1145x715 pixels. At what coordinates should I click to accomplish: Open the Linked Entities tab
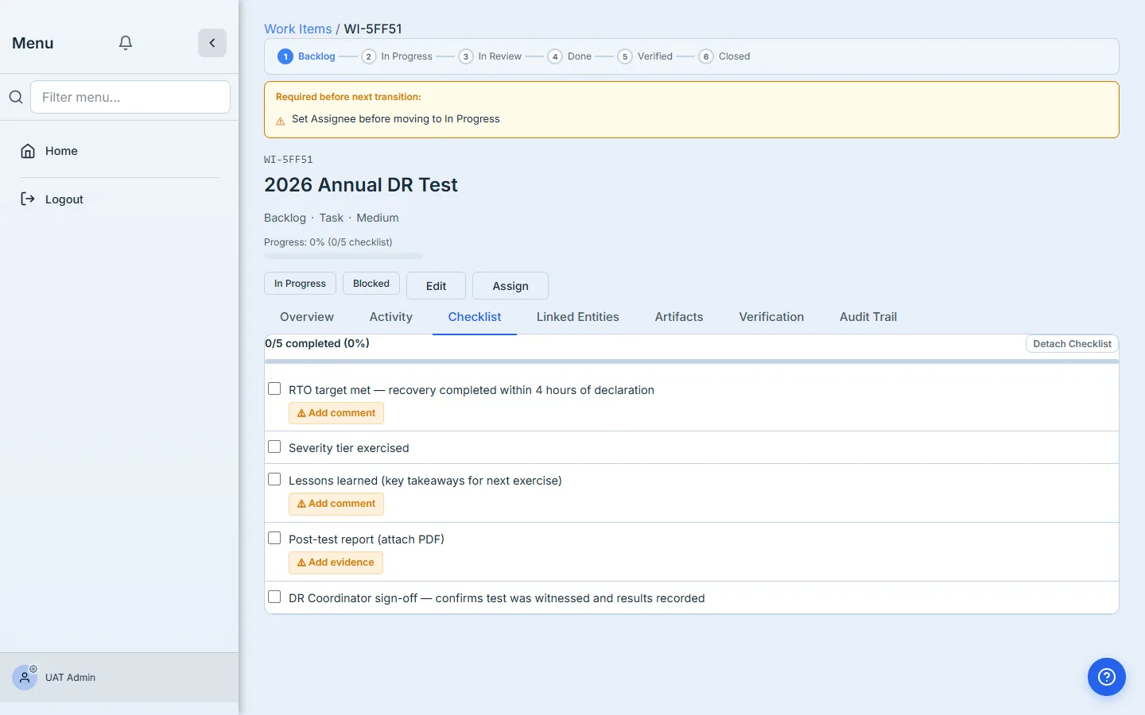[x=578, y=317]
